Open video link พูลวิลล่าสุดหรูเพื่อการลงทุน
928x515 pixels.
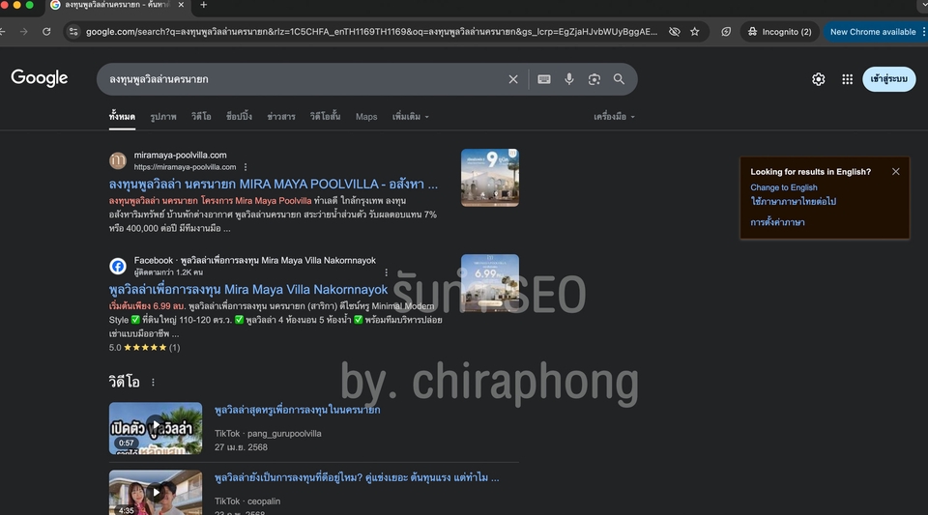point(297,410)
